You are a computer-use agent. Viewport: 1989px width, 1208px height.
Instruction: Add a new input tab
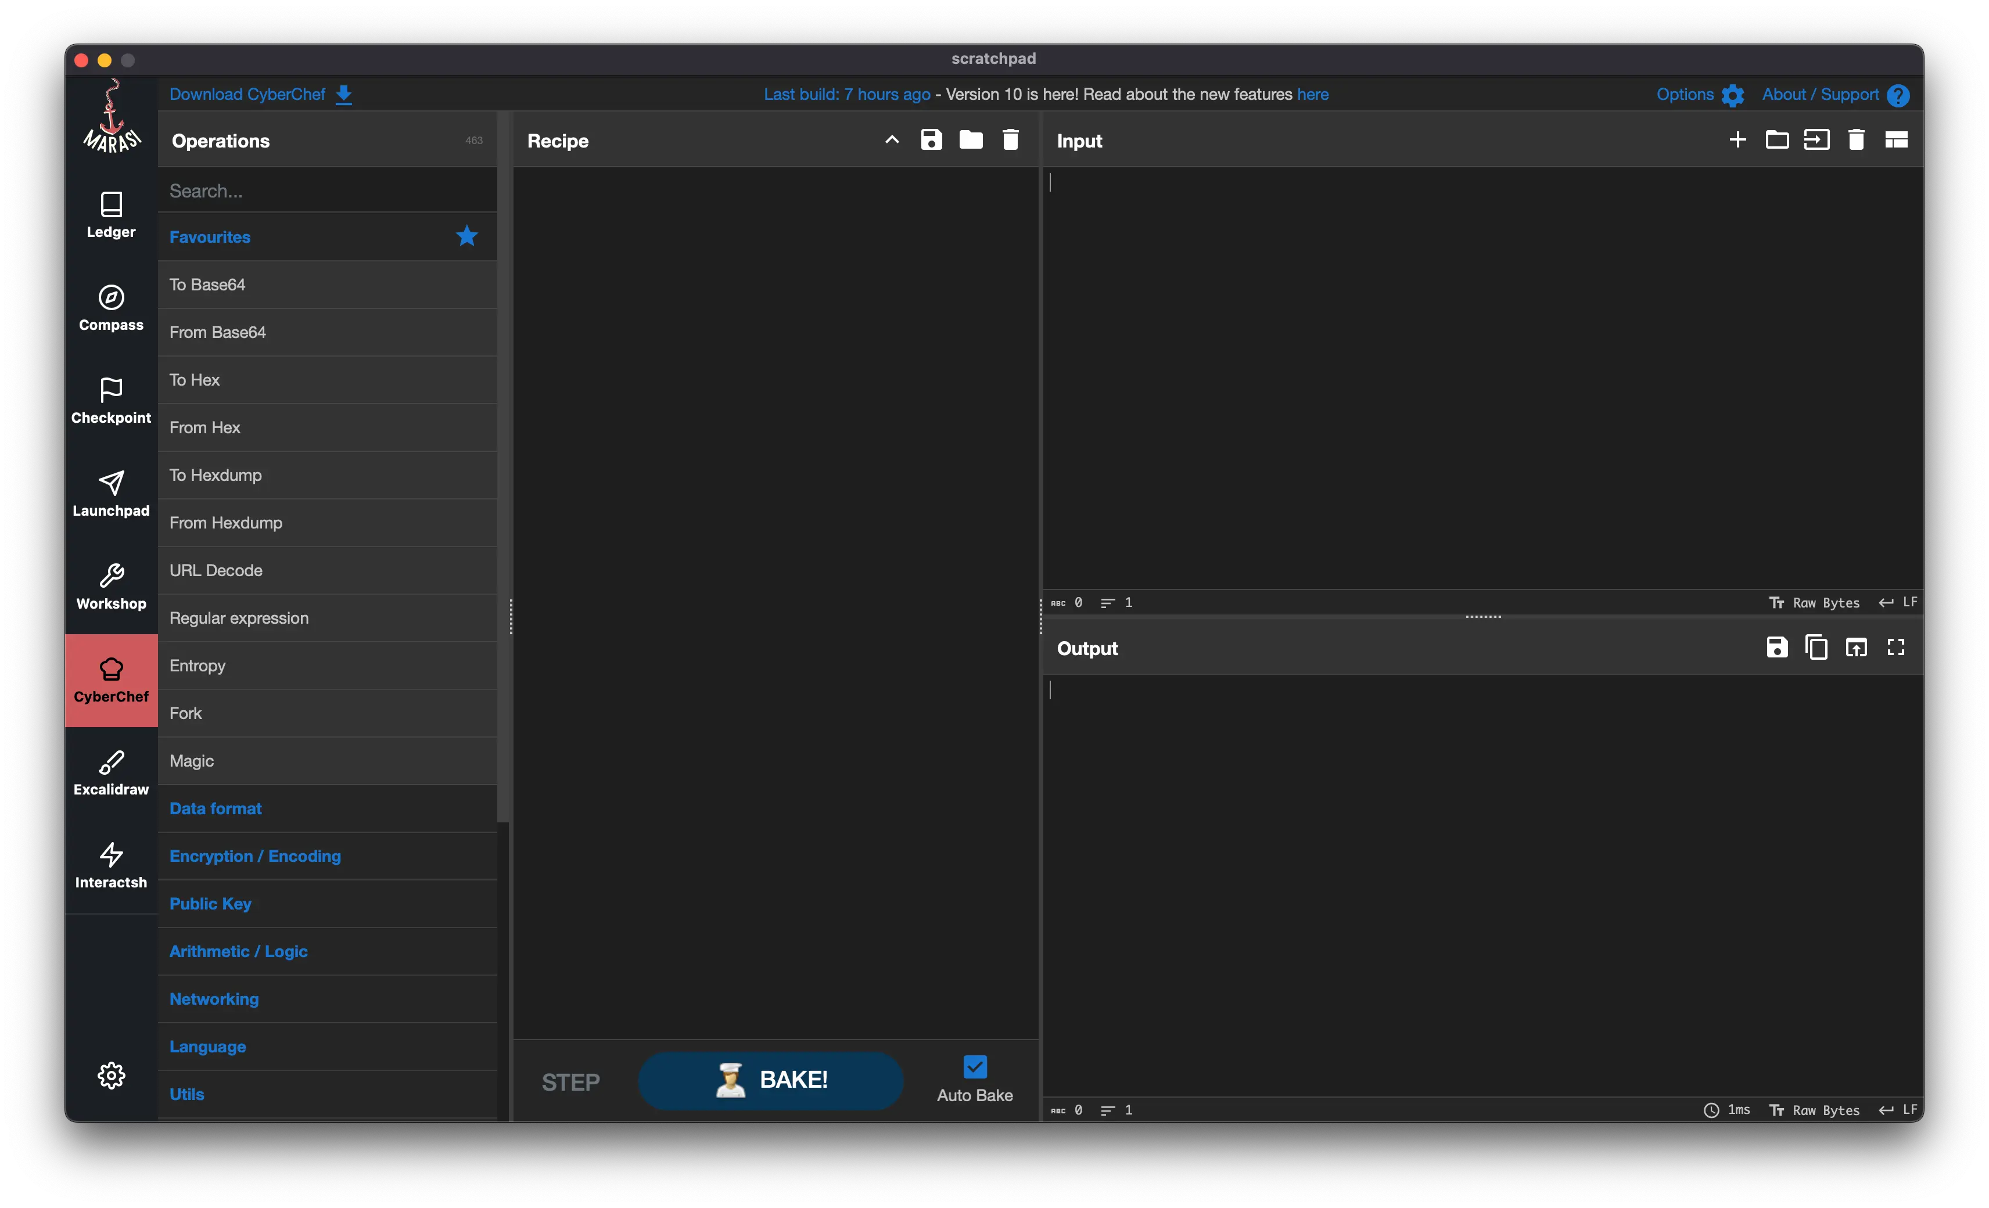(1737, 139)
